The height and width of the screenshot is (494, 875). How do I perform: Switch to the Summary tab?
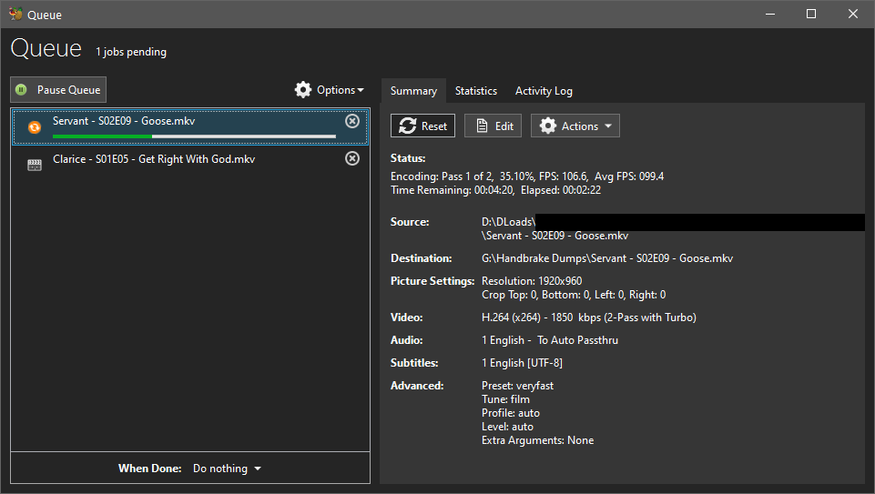coord(413,91)
